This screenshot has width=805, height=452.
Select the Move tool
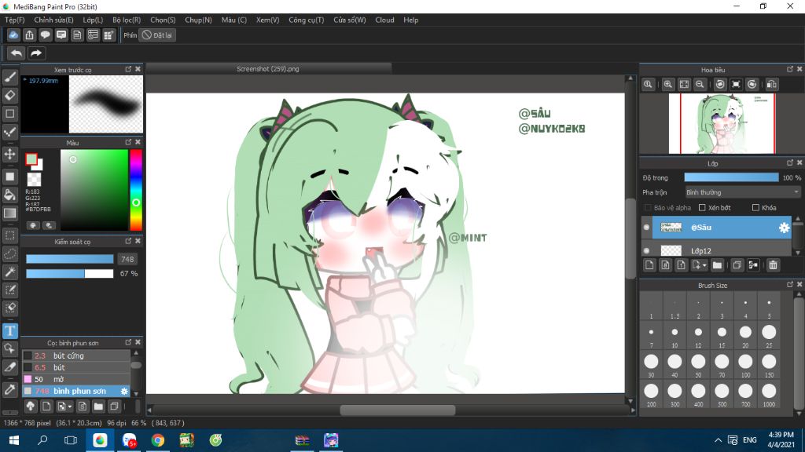(x=9, y=154)
